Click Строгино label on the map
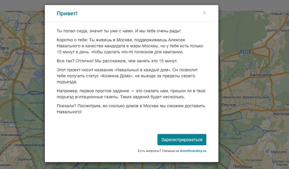 point(30,68)
